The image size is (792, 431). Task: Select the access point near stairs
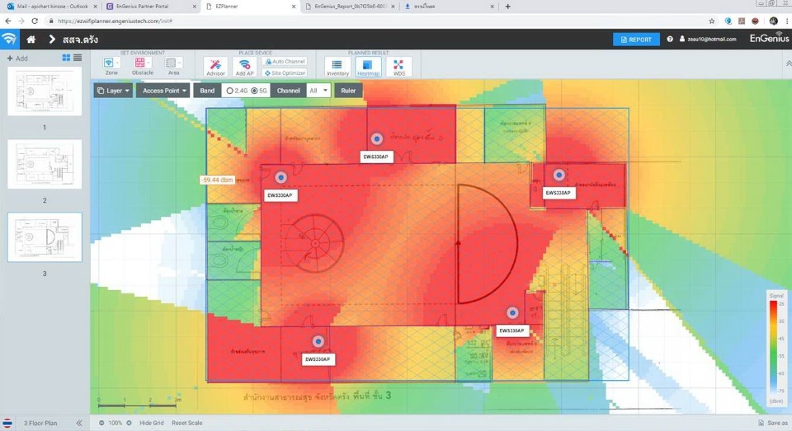(x=512, y=313)
